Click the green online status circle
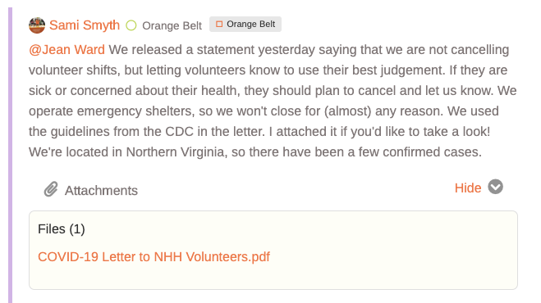 (131, 25)
